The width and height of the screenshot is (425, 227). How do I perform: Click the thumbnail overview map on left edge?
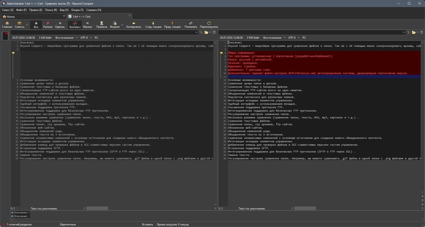(5, 36)
